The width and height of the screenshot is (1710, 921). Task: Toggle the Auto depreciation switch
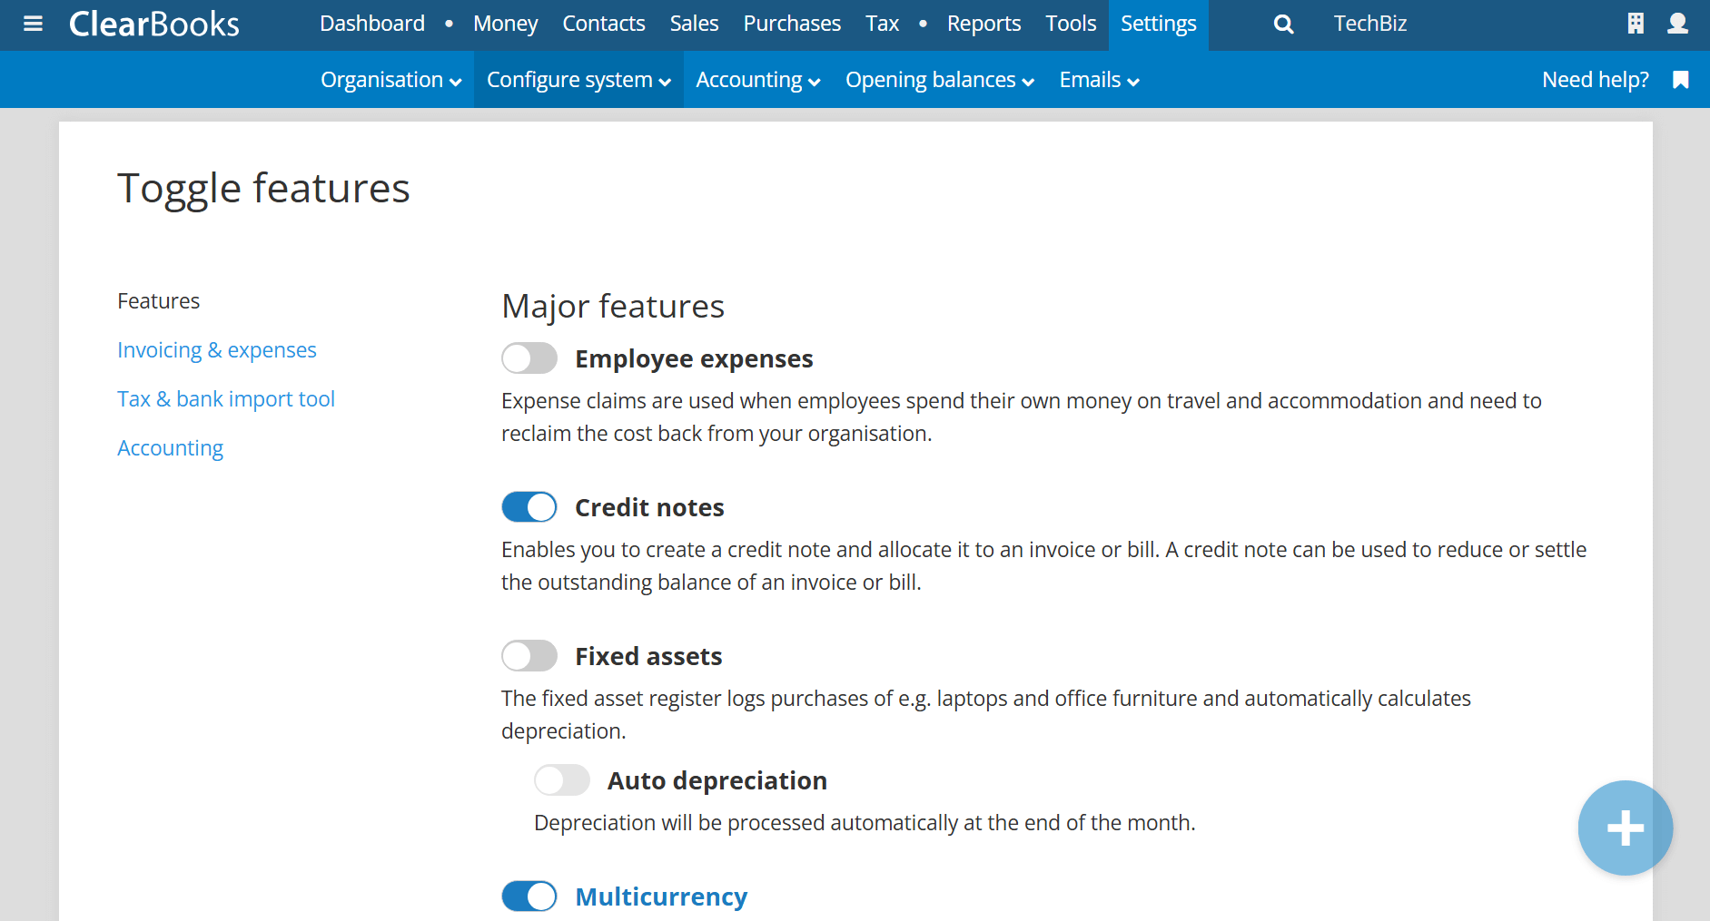click(x=562, y=780)
